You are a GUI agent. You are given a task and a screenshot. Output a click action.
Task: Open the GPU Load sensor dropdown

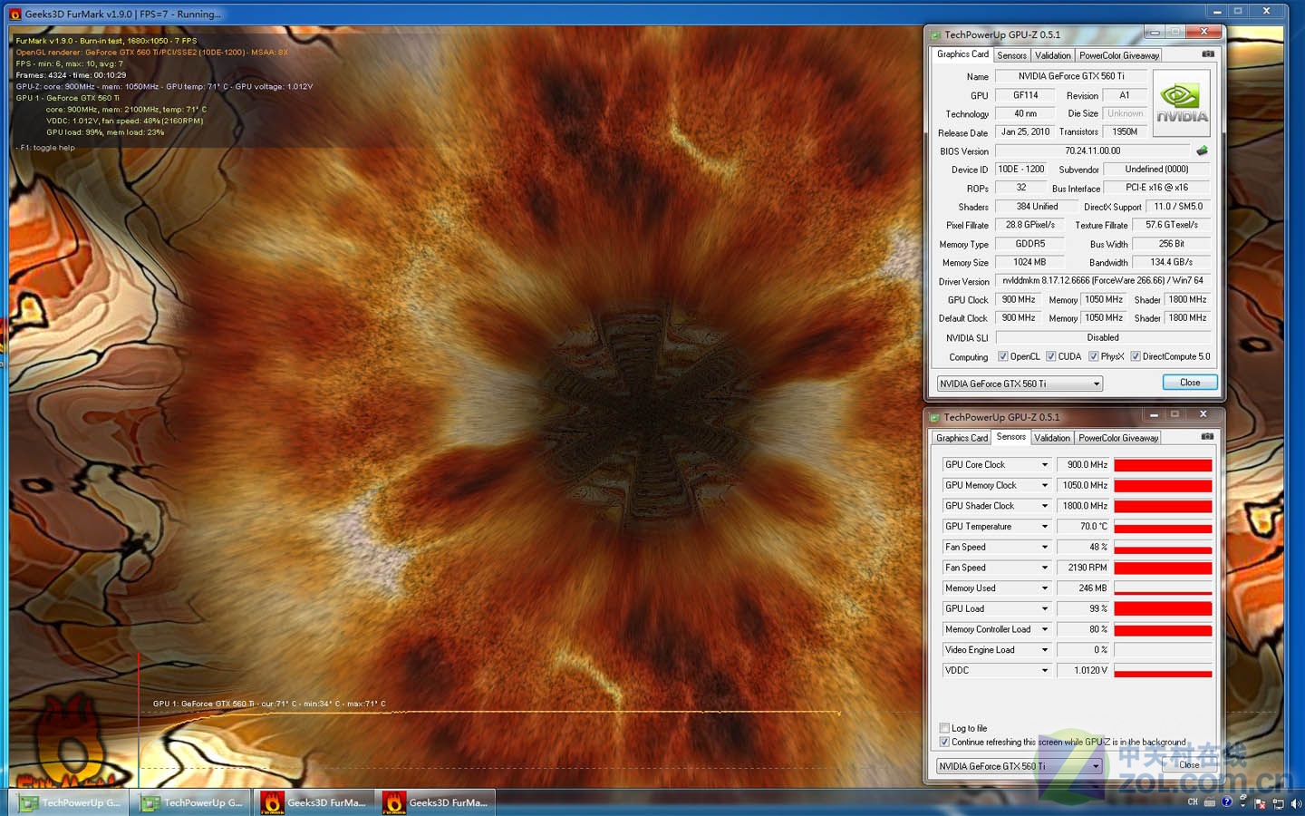pos(1044,608)
